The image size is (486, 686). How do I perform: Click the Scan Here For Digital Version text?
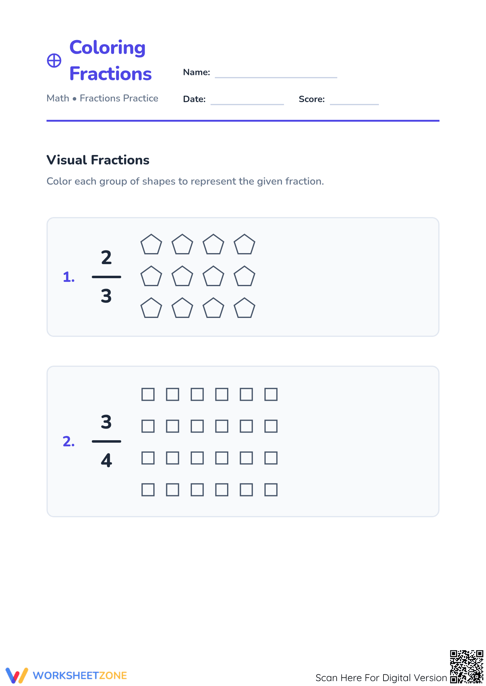point(381,678)
